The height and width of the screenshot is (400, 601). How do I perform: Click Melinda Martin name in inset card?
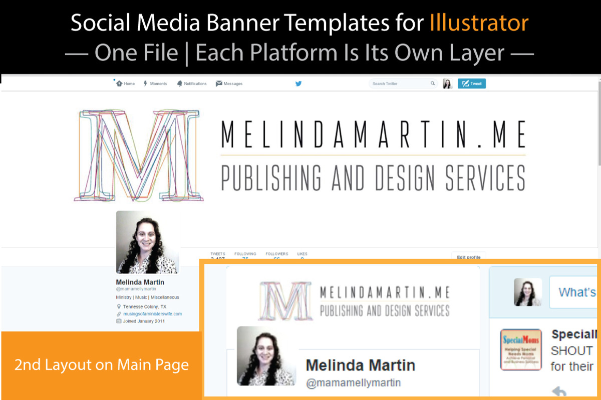click(361, 365)
